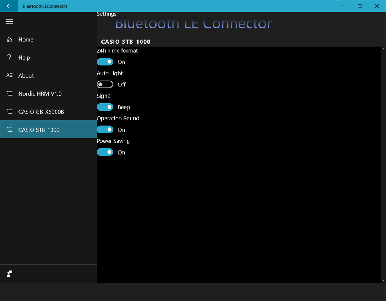Open the hamburger navigation menu
The height and width of the screenshot is (301, 386).
(x=9, y=22)
